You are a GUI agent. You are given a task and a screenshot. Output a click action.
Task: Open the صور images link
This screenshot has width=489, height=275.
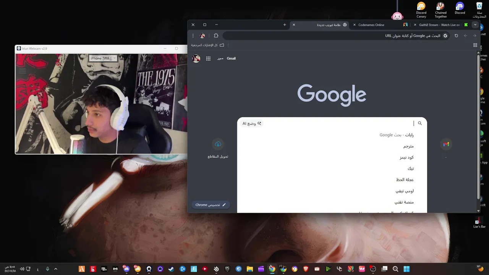point(220,58)
